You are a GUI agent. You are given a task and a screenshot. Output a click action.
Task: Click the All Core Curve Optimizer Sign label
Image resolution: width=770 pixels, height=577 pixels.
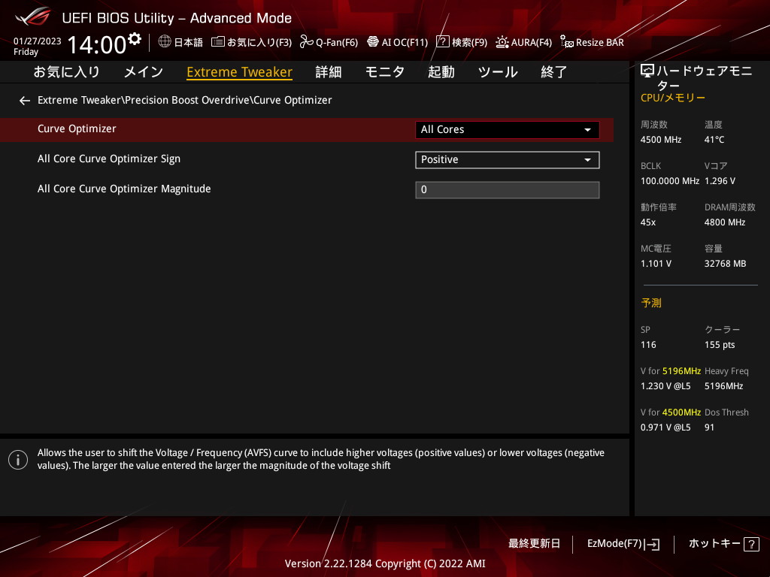(109, 159)
